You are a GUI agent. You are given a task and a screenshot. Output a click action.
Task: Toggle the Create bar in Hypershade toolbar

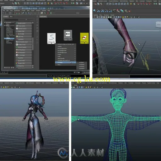pos(3,13)
